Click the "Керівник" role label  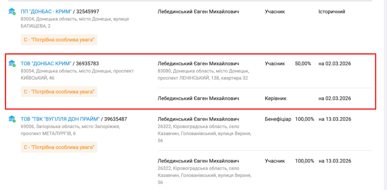point(276,98)
